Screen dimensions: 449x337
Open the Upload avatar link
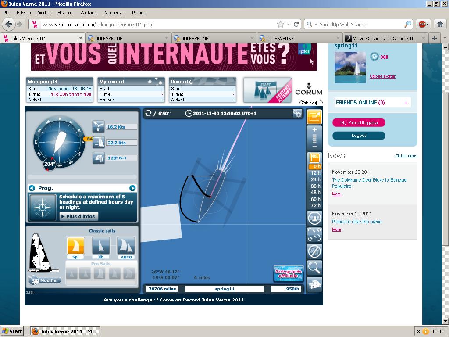coord(382,76)
